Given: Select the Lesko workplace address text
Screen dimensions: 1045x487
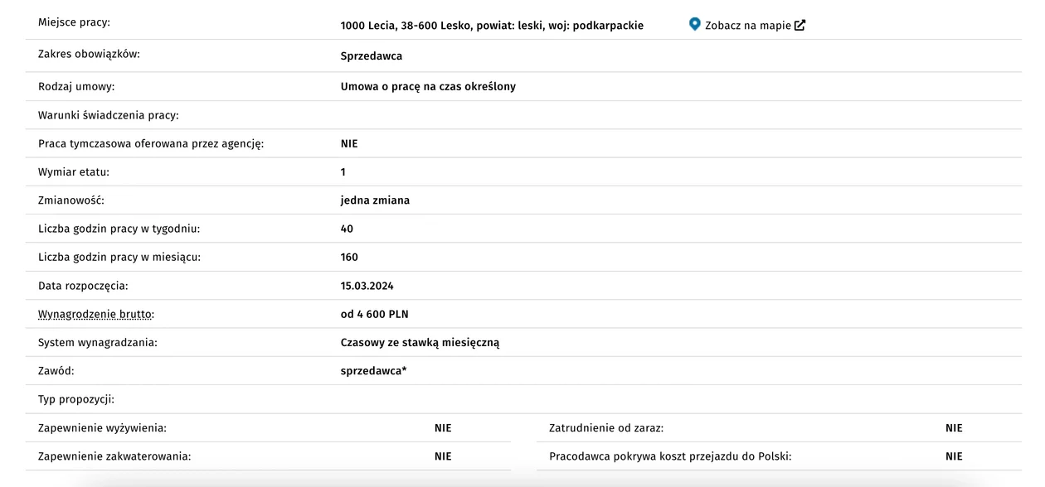Looking at the screenshot, I should pos(492,26).
